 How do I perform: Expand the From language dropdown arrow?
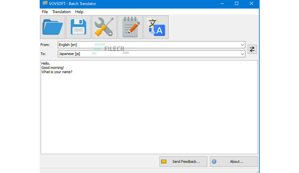pyautogui.click(x=242, y=45)
